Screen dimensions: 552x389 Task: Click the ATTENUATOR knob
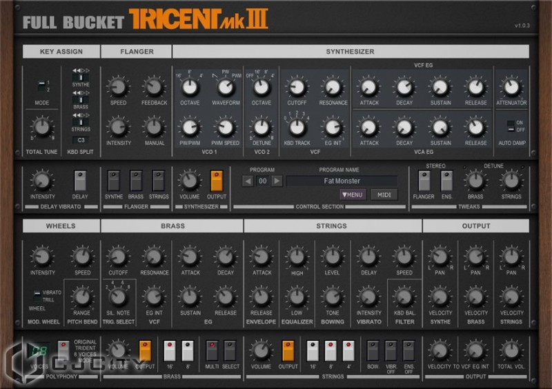coord(511,88)
